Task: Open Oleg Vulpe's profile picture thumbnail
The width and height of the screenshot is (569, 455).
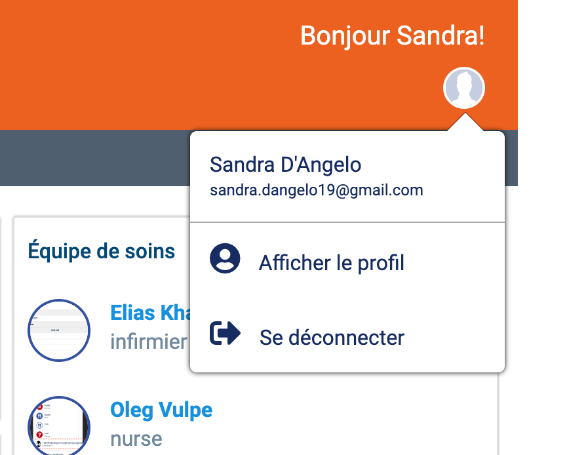Action: coord(59,425)
